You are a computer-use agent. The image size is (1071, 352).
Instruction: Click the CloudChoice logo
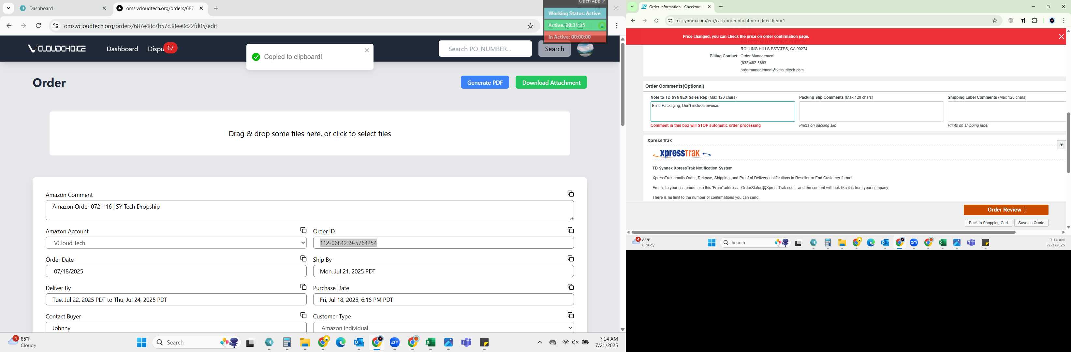point(56,49)
